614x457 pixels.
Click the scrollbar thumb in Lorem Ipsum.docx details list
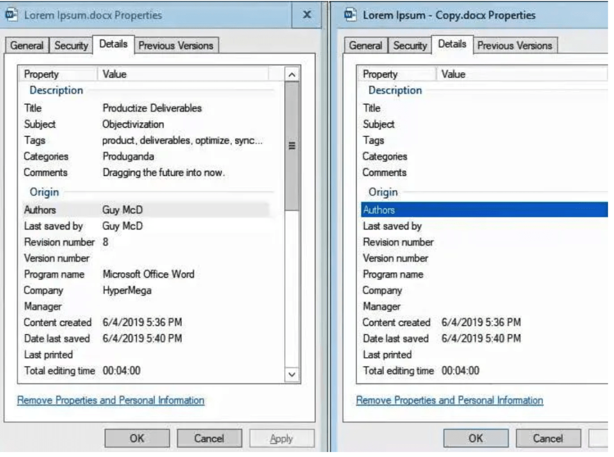pyautogui.click(x=292, y=146)
